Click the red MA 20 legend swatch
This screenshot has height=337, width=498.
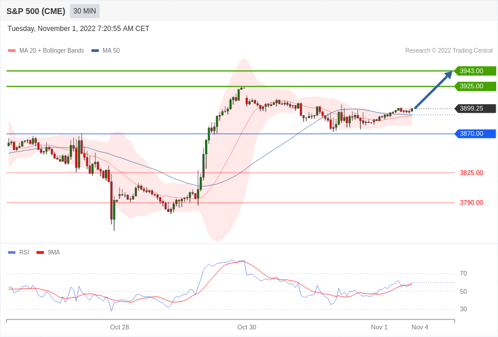(x=12, y=51)
